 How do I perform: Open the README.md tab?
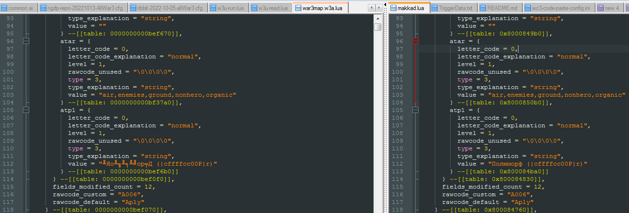500,8
